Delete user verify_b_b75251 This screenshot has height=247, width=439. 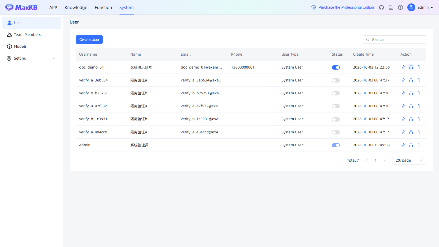pyautogui.click(x=418, y=93)
